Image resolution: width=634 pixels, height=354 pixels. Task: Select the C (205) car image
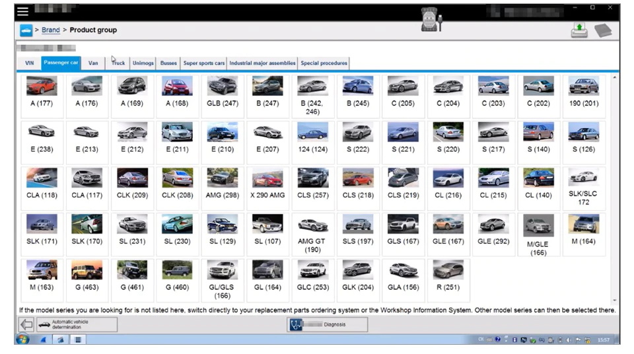pyautogui.click(x=403, y=87)
